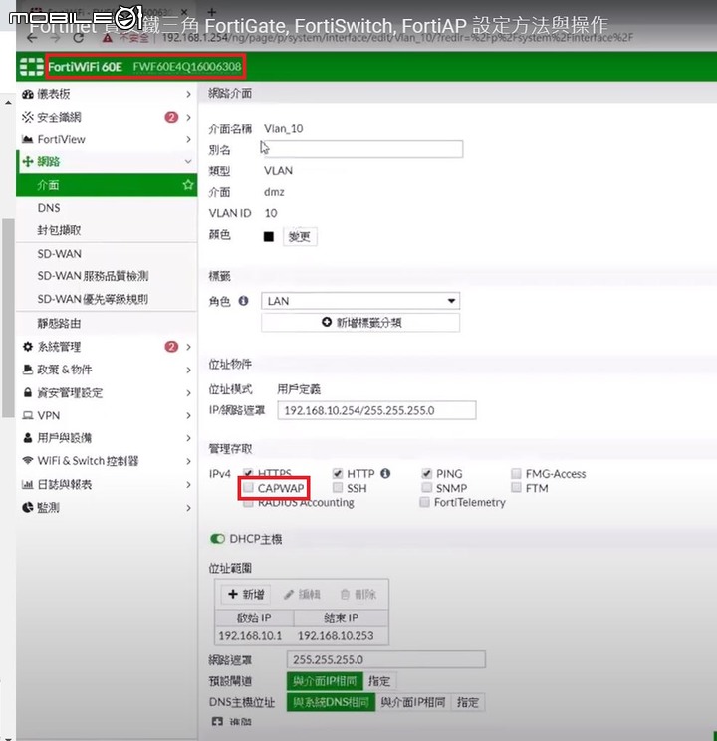Click the 變更 color button
The image size is (717, 741).
tap(300, 236)
